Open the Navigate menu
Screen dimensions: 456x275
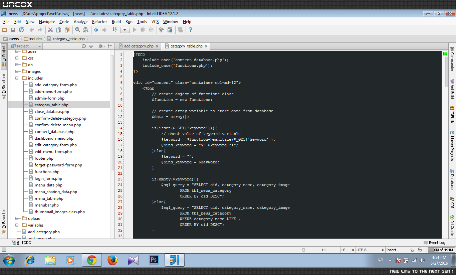(x=47, y=22)
